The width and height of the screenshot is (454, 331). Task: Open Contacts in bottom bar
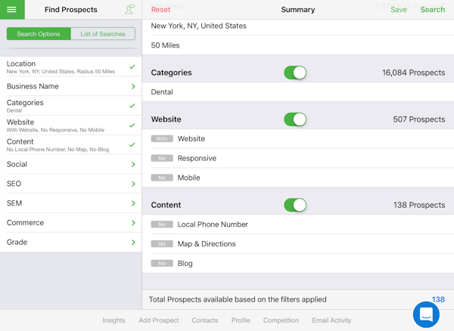tap(205, 320)
